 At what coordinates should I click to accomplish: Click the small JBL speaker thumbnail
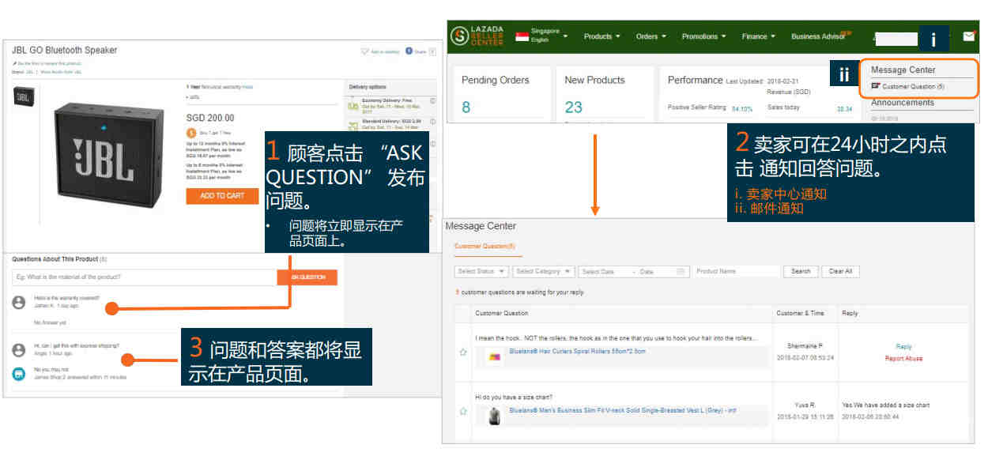(x=23, y=97)
